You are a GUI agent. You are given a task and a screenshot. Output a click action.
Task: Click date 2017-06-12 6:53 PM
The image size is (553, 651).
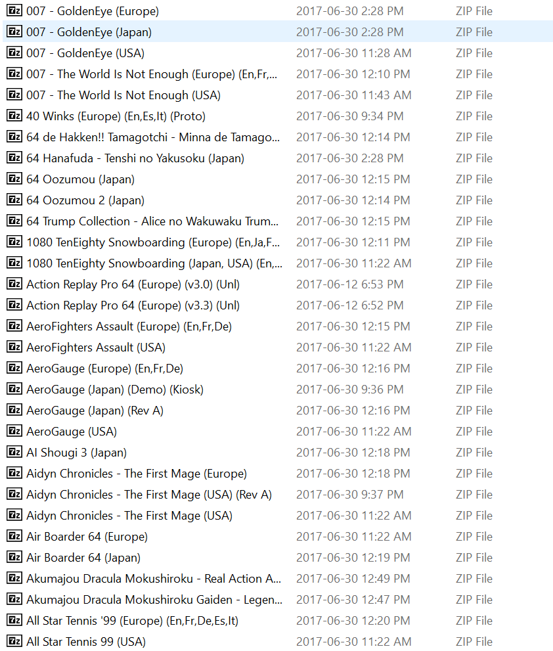coord(349,284)
